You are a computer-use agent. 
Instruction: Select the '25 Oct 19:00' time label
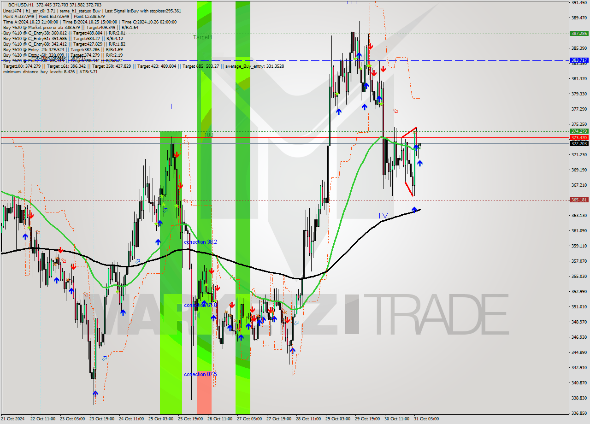pyautogui.click(x=189, y=419)
